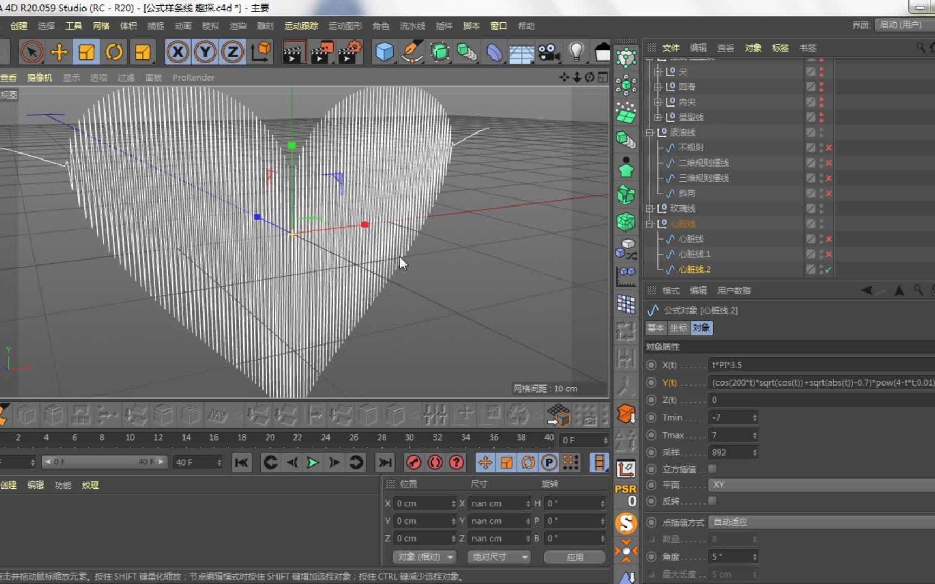This screenshot has height=584, width=935.
Task: Open the viewport 摄像机 menu
Action: coord(39,78)
